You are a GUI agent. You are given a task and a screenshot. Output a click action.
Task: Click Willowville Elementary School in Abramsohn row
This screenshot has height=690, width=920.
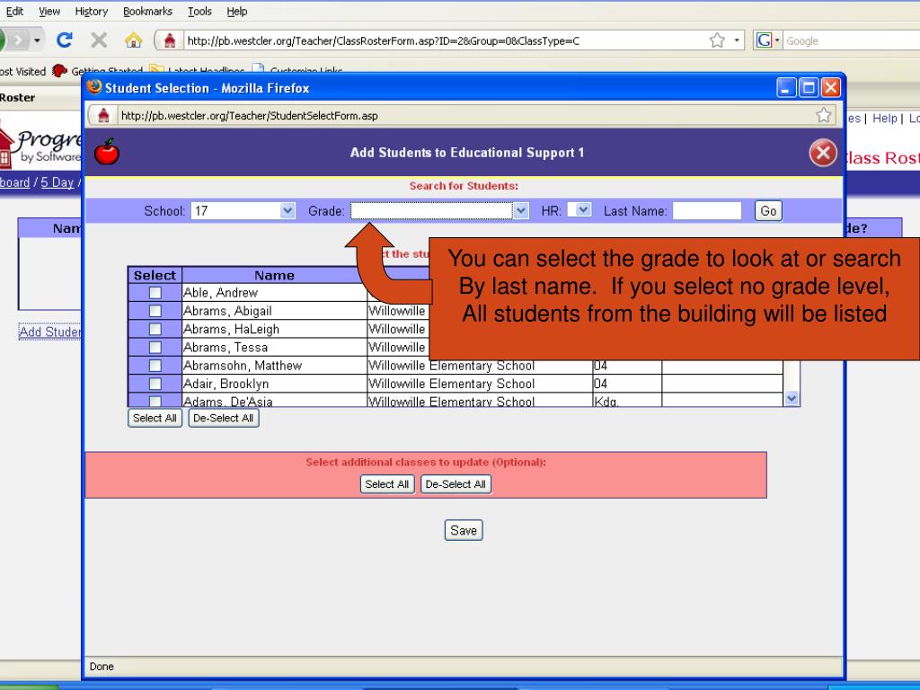[451, 366]
